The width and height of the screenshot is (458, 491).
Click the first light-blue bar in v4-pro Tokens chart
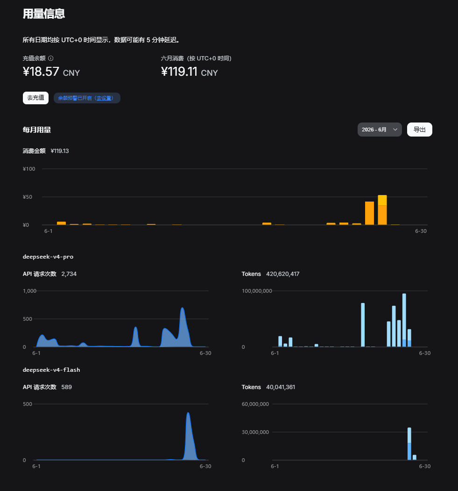[280, 341]
